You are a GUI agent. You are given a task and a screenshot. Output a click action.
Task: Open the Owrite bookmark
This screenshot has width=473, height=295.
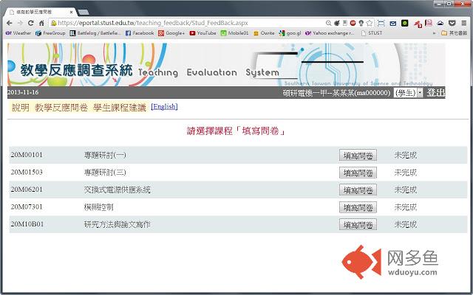(264, 33)
